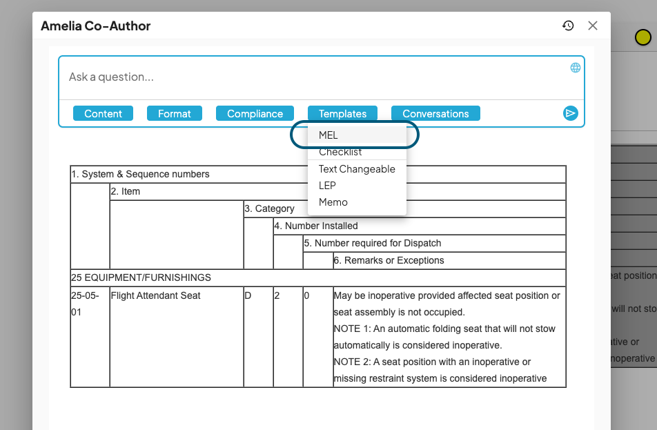
Task: Choose Text Changeable template
Action: click(357, 169)
